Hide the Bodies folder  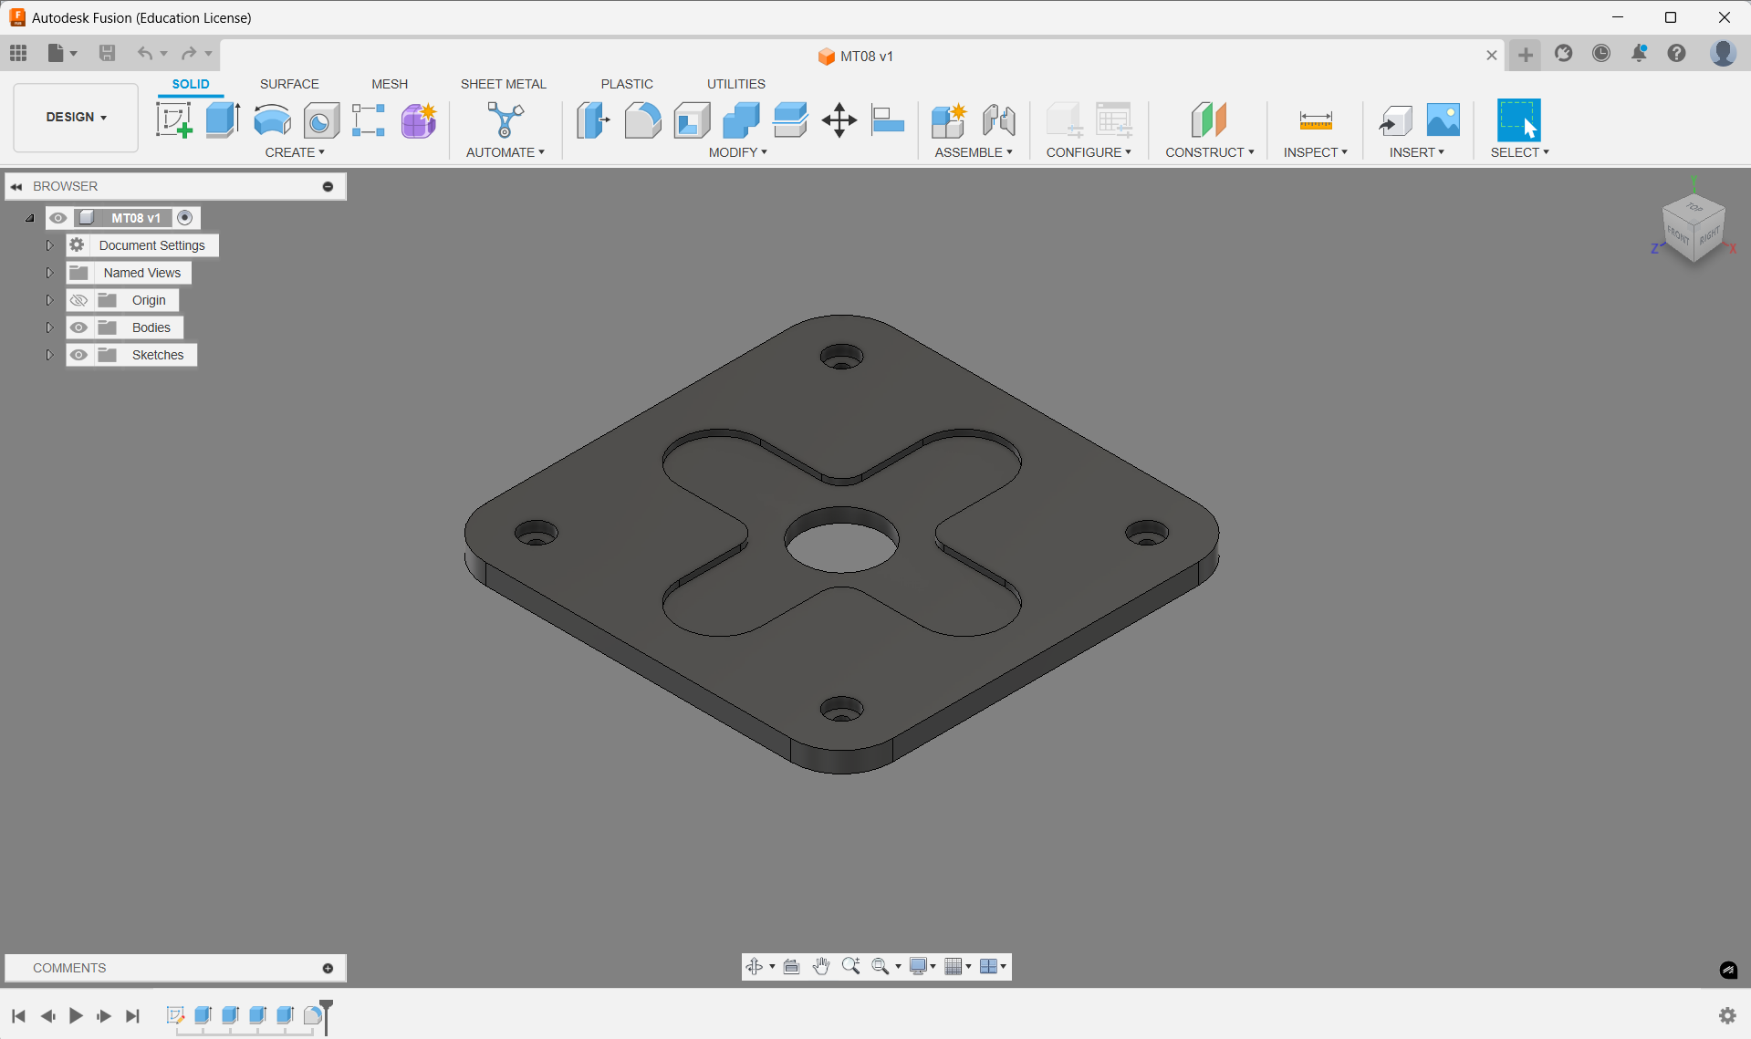pyautogui.click(x=79, y=327)
